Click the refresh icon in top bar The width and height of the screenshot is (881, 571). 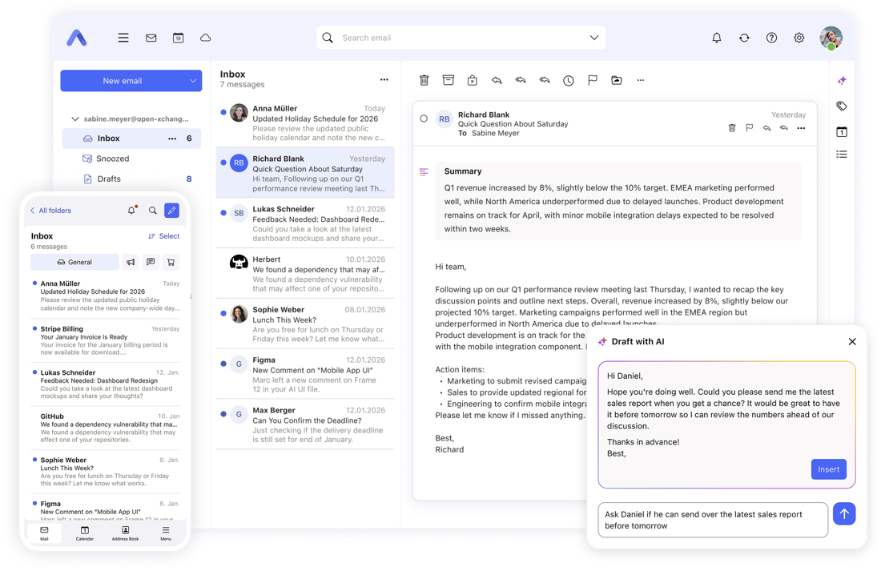[x=744, y=38]
